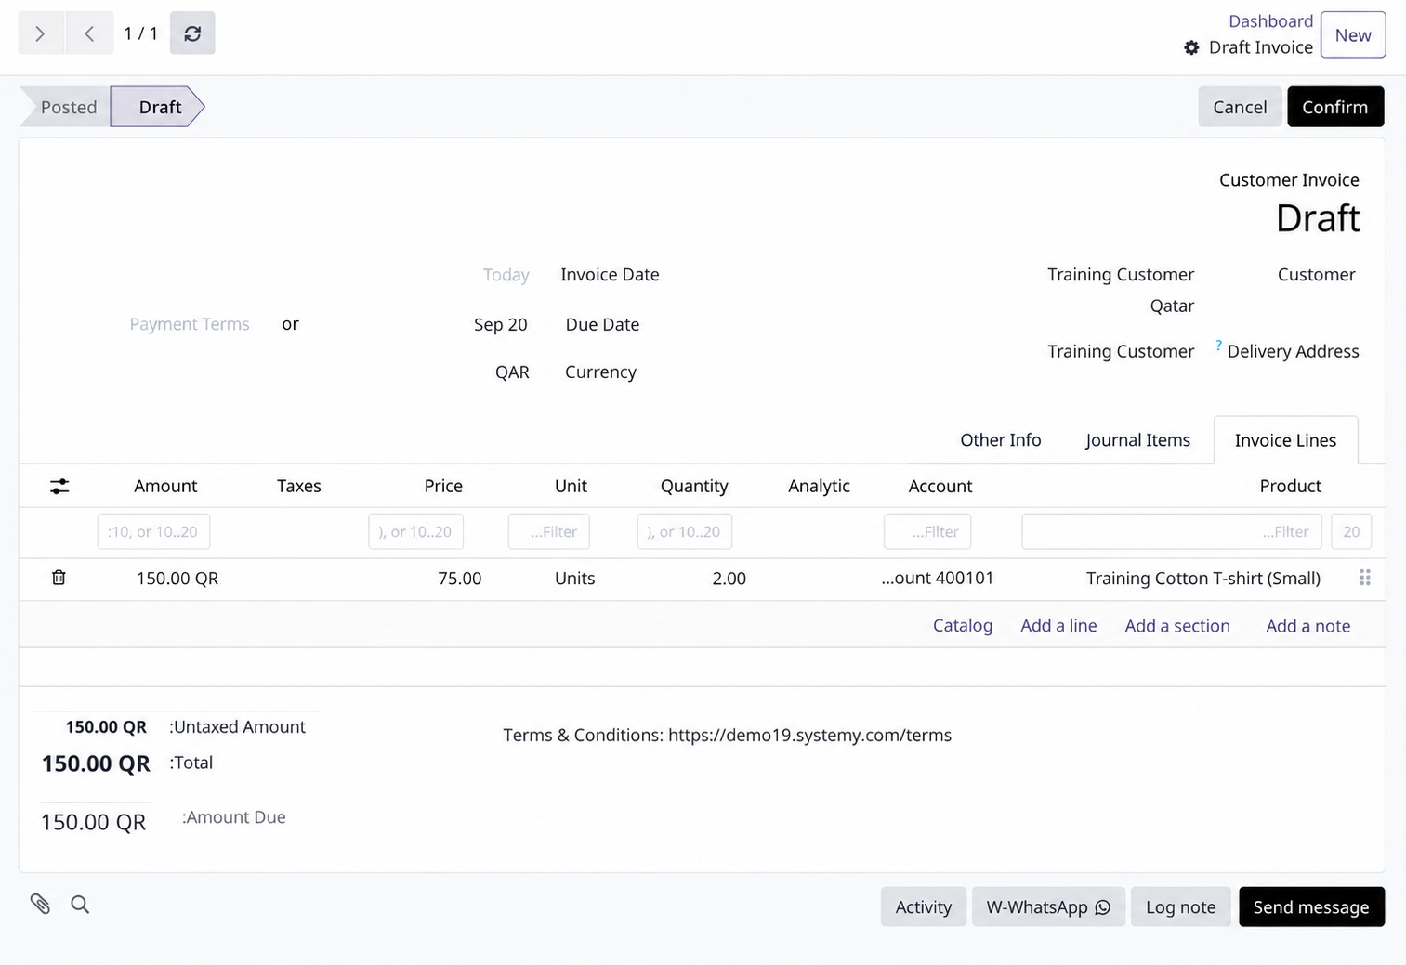Open the Log note composer
The width and height of the screenshot is (1406, 965).
[1180, 906]
